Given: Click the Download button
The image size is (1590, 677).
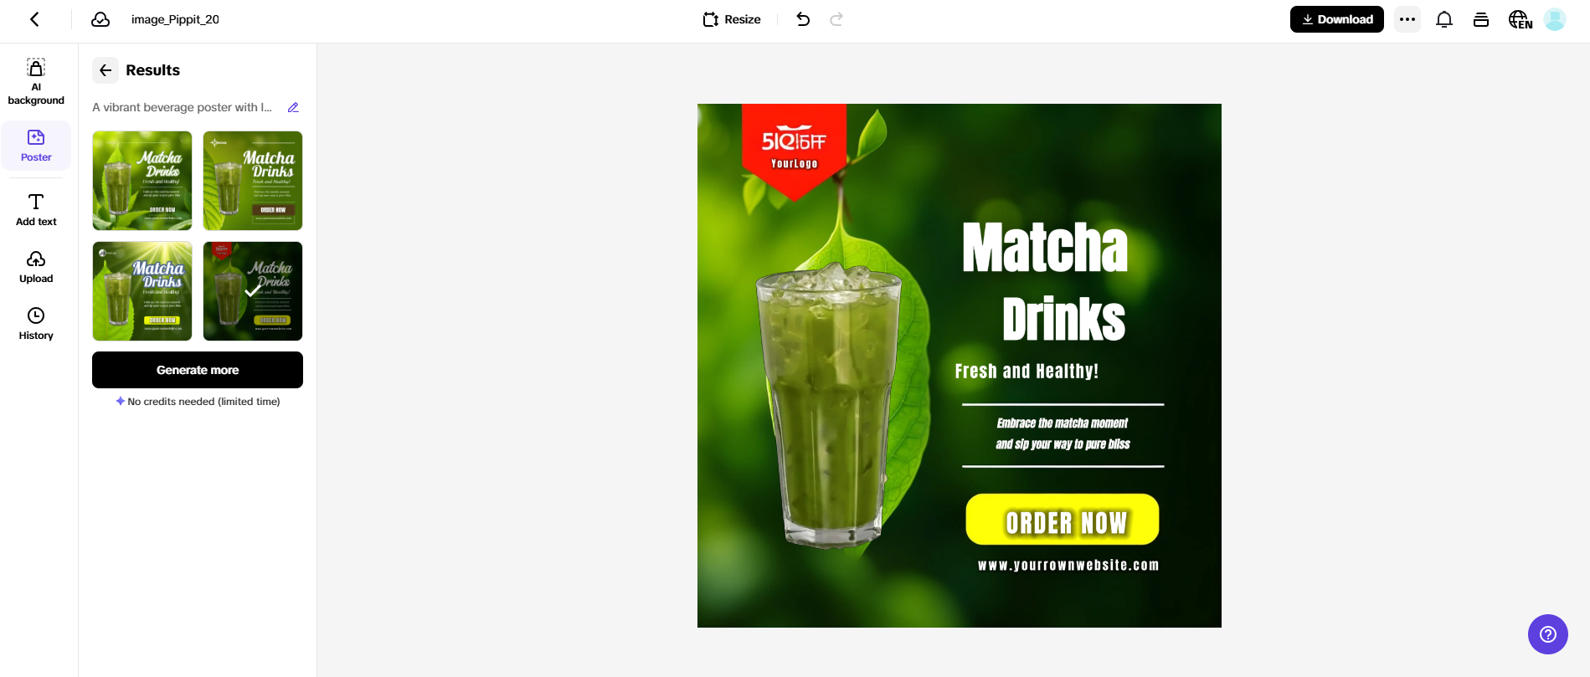Looking at the screenshot, I should 1337,19.
